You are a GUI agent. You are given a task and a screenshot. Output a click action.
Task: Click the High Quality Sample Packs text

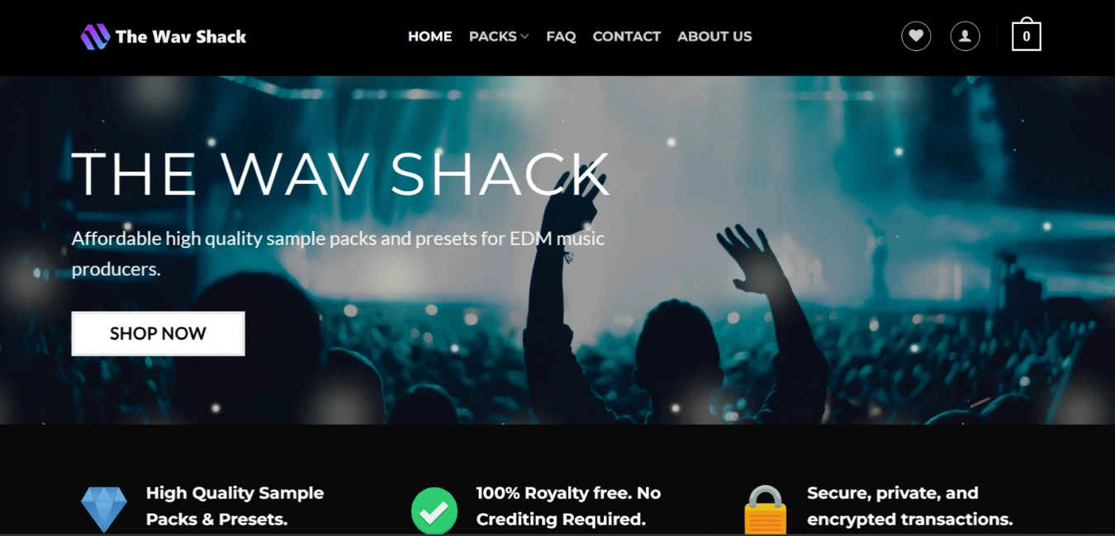point(235,506)
